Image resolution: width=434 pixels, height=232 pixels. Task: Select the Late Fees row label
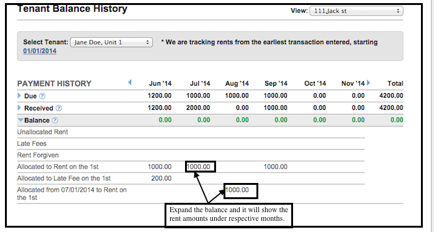[x=32, y=144]
